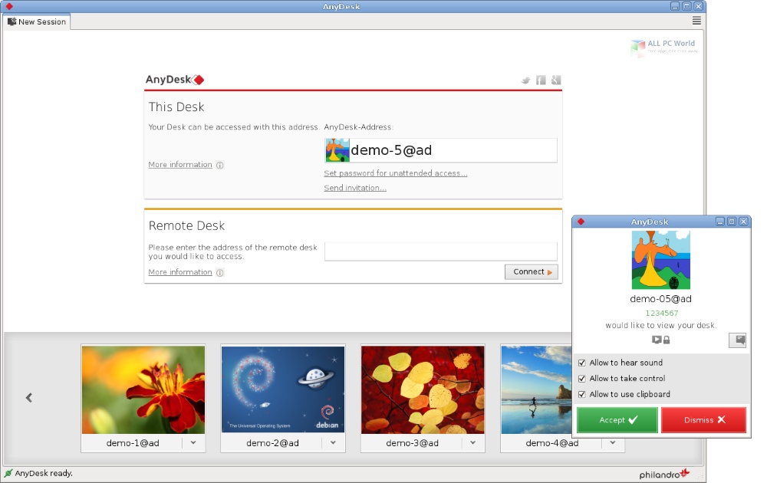
Task: Click the Send invitation link
Action: (x=355, y=188)
